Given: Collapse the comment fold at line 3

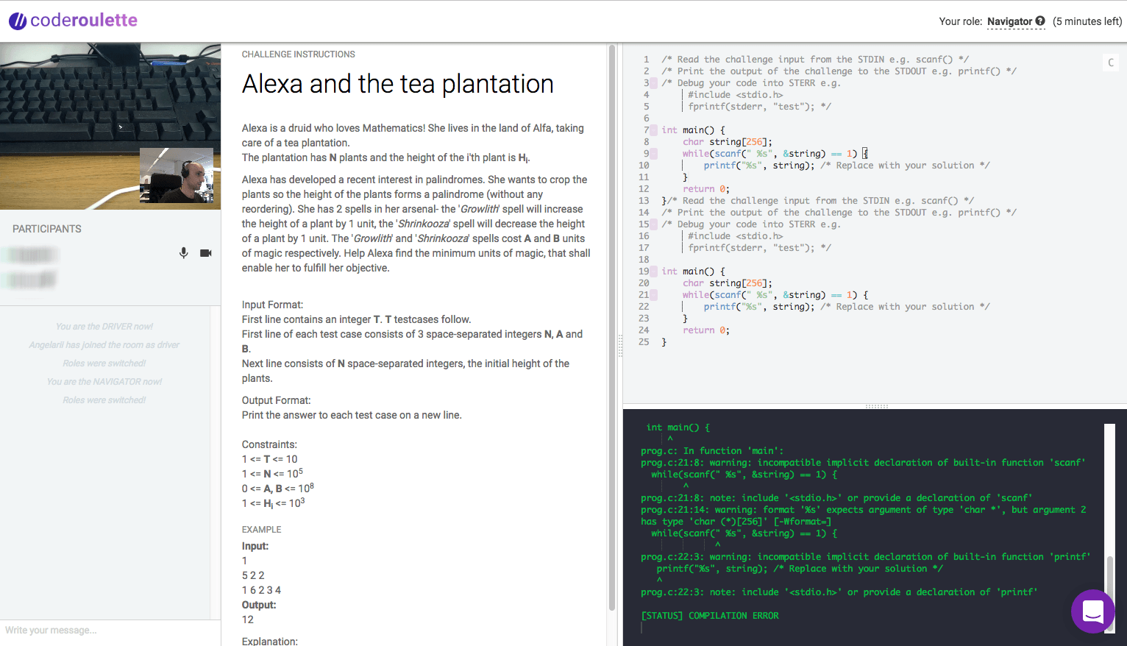Looking at the screenshot, I should click(654, 83).
